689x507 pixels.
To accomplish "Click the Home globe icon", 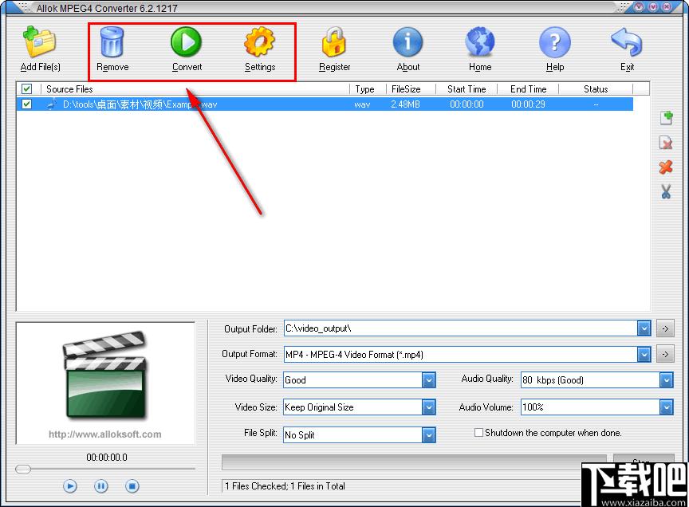I will (x=480, y=42).
